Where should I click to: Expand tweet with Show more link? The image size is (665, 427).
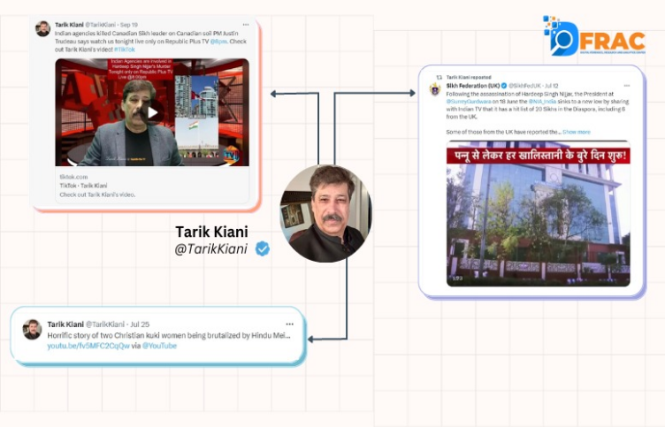click(577, 132)
